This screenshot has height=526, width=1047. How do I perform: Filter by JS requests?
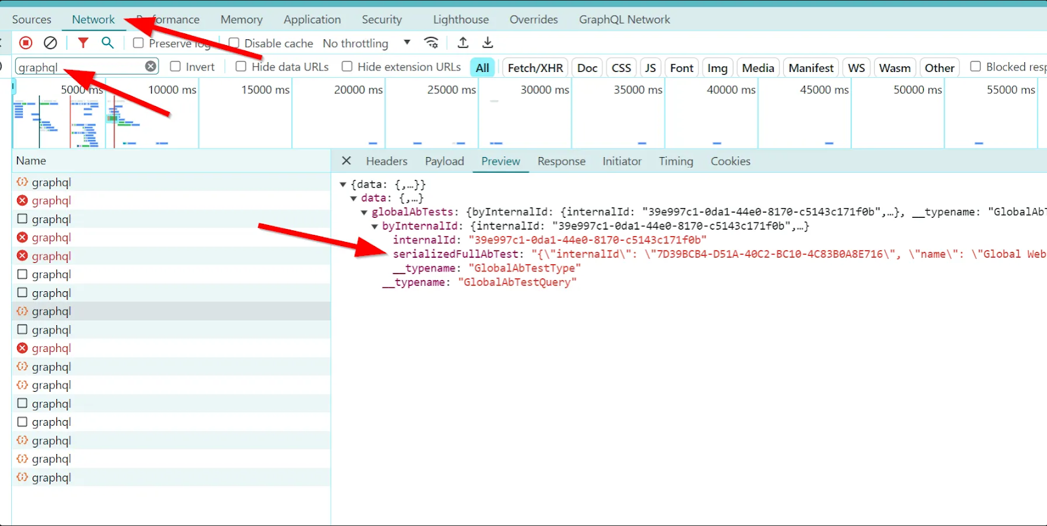[650, 67]
